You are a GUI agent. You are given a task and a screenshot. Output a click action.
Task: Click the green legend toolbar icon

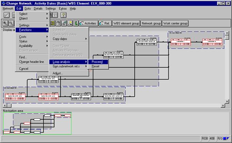click(x=76, y=23)
